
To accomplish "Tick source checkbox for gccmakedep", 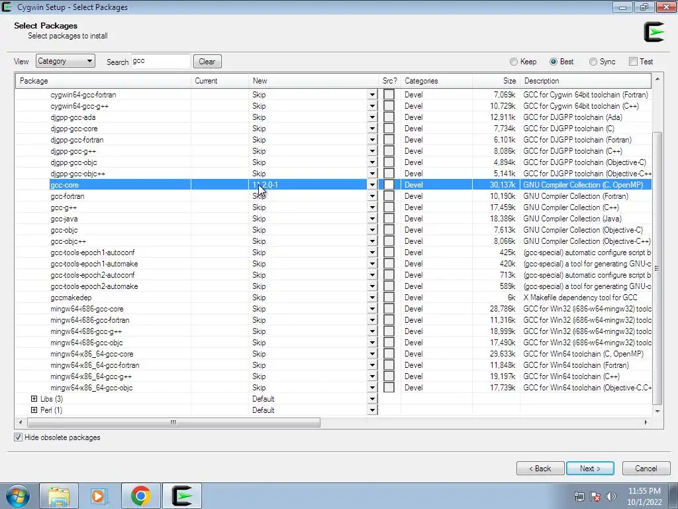I will pos(389,298).
